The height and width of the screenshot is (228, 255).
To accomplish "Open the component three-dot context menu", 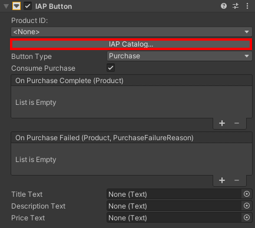I will click(x=247, y=6).
